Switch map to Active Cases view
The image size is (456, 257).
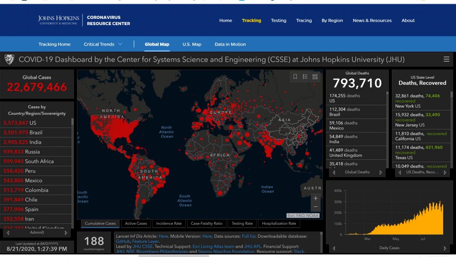136,223
